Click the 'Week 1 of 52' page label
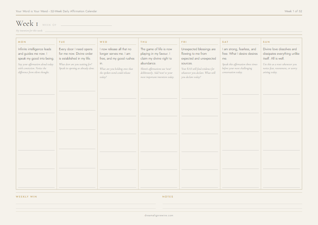 point(293,11)
